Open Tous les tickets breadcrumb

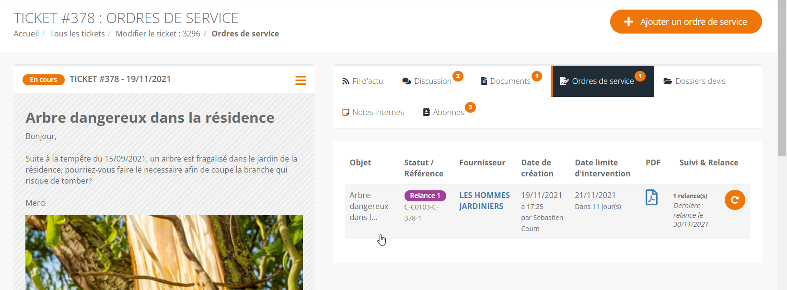tap(77, 34)
